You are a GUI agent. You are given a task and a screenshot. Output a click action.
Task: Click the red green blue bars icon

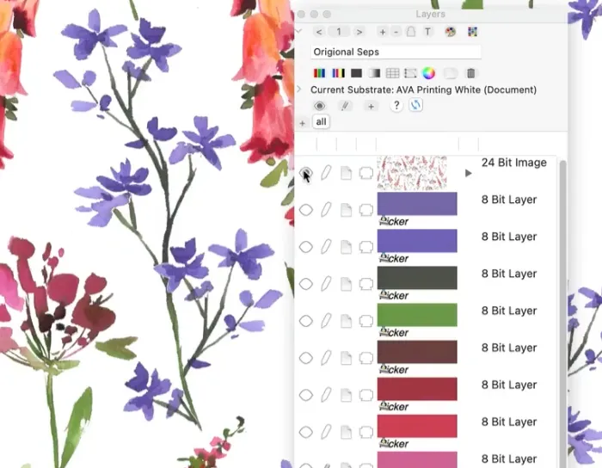click(319, 73)
